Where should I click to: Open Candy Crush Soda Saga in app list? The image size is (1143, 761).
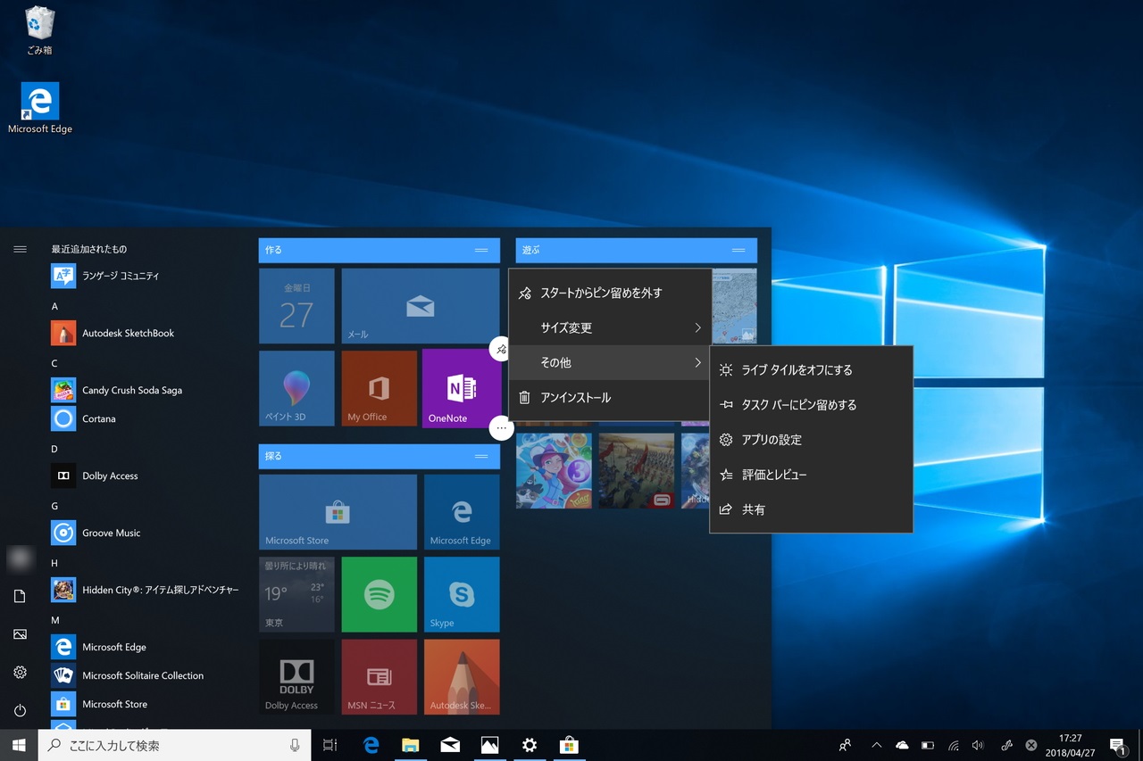(x=143, y=390)
